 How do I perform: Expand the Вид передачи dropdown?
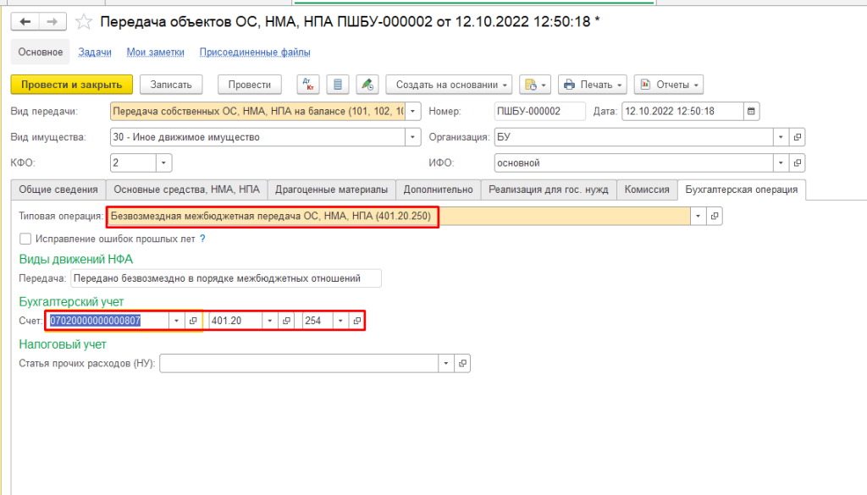coord(412,111)
